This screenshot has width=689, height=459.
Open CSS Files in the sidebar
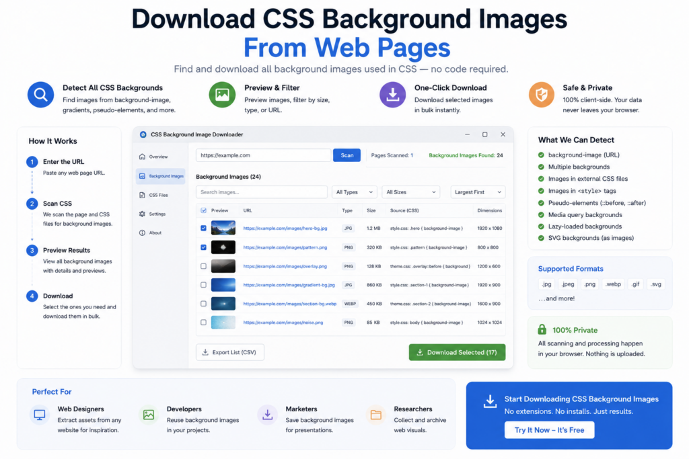(x=160, y=195)
